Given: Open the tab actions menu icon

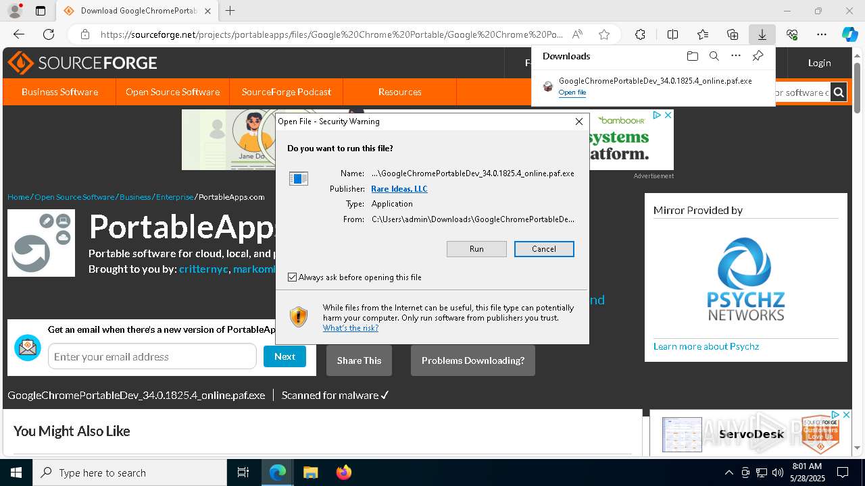Looking at the screenshot, I should pos(41,11).
